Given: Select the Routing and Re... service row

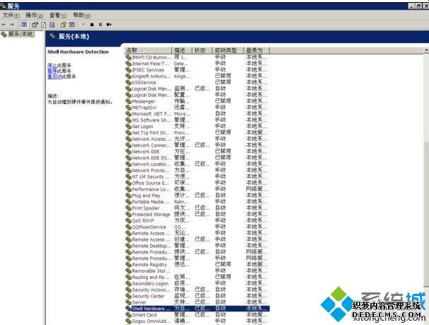Looking at the screenshot, I should (198, 277).
